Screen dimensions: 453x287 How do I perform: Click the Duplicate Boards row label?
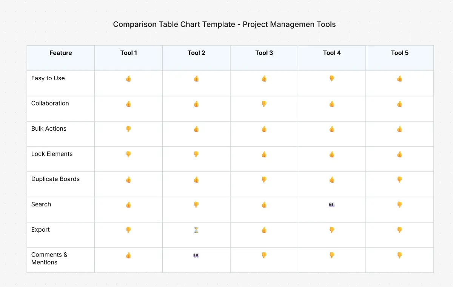coord(55,179)
